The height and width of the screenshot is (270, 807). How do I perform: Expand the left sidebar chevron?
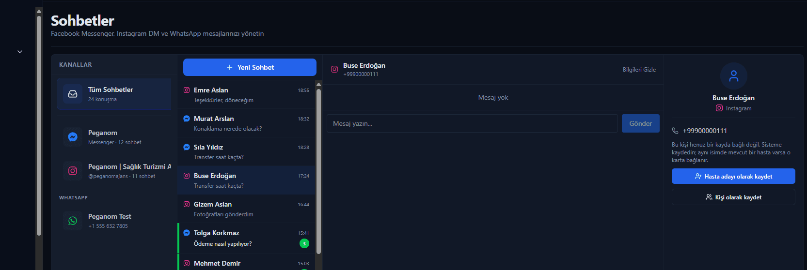[20, 52]
